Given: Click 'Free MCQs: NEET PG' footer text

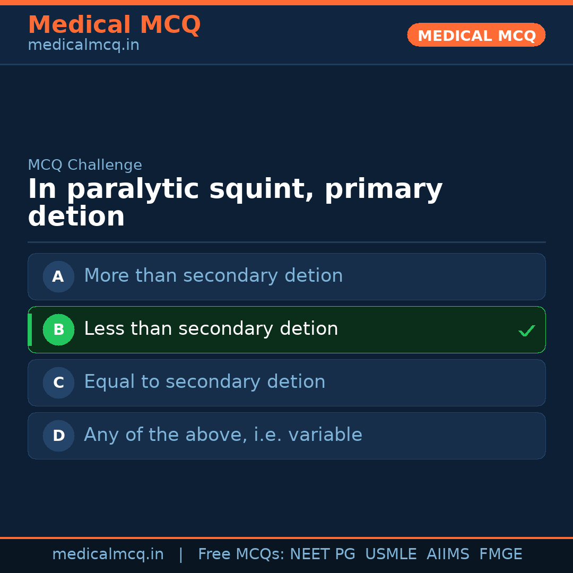Looking at the screenshot, I should pyautogui.click(x=276, y=554).
